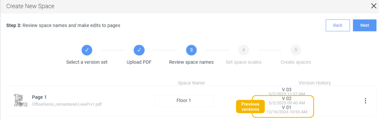The image size is (379, 120).
Task: Click the 5/2/2025 09:40 AM timestamp
Action: point(287,103)
